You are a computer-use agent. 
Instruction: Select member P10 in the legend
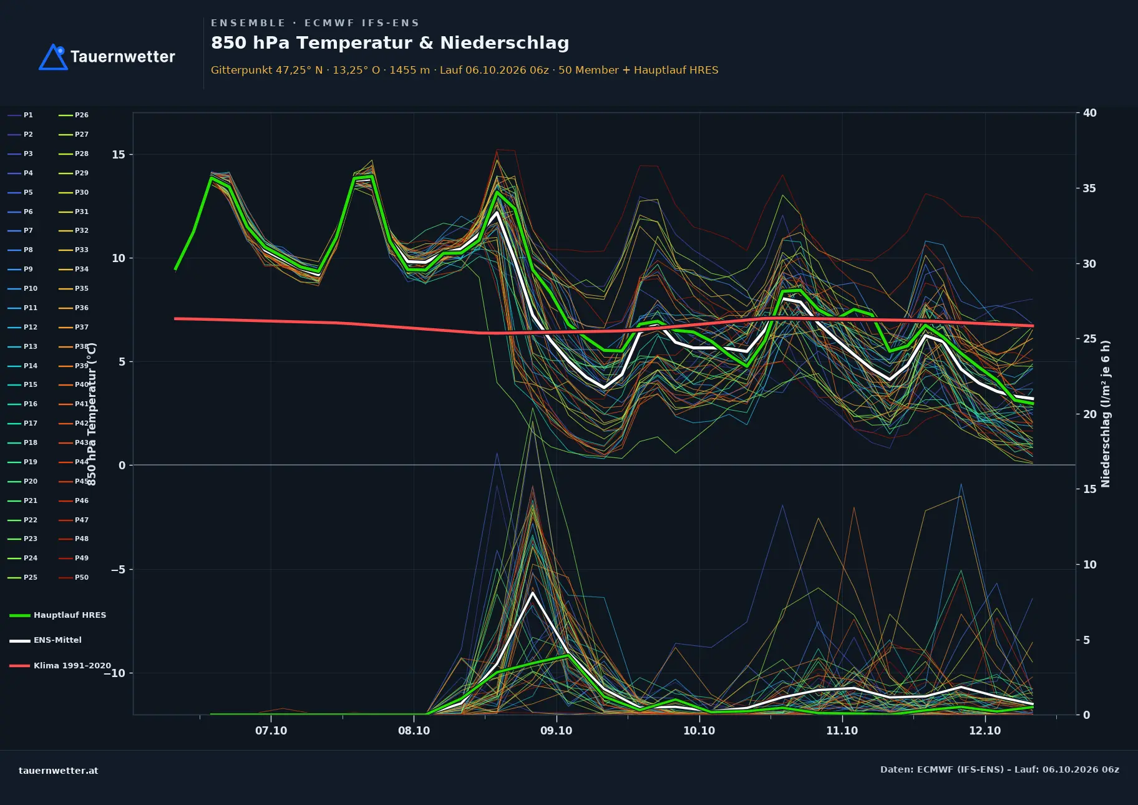coord(22,289)
